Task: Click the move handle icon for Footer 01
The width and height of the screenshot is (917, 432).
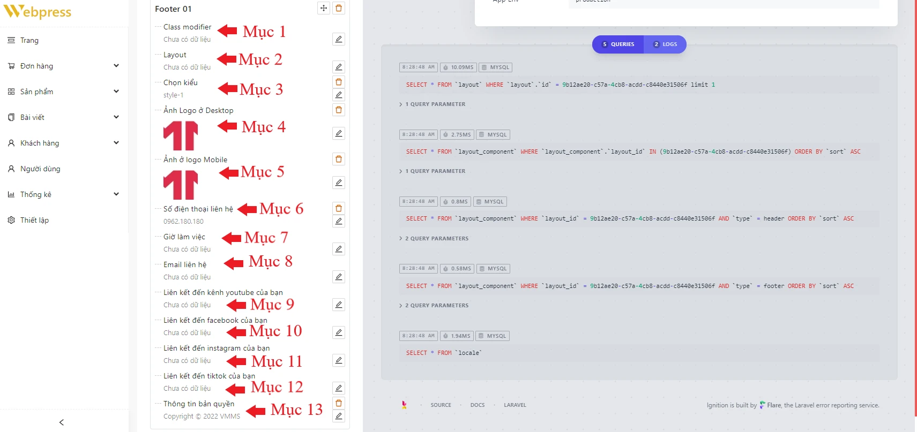Action: pos(324,8)
